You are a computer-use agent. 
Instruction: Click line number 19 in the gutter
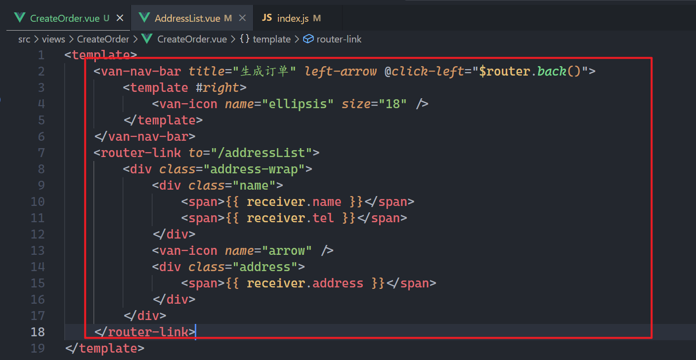pos(38,349)
